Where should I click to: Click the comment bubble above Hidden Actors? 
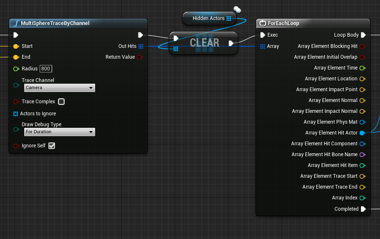237,10
